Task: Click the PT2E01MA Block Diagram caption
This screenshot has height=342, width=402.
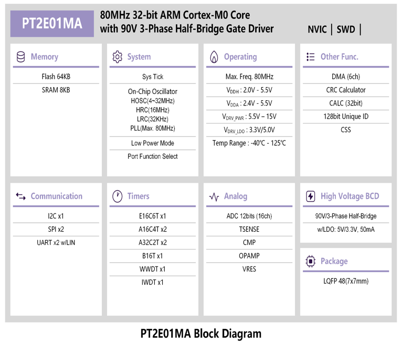Action: 200,334
